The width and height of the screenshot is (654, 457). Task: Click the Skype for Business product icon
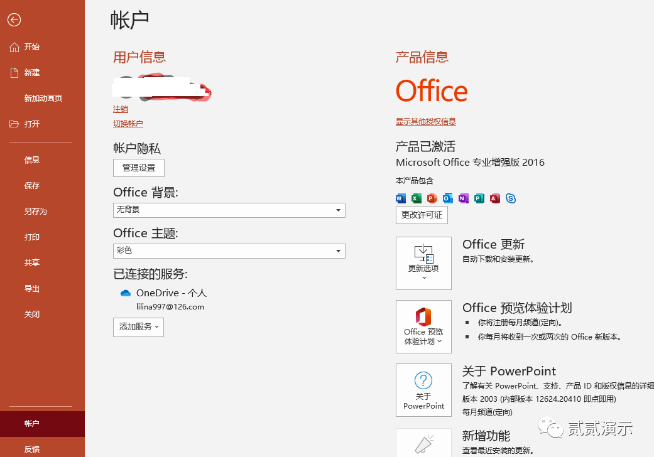511,198
